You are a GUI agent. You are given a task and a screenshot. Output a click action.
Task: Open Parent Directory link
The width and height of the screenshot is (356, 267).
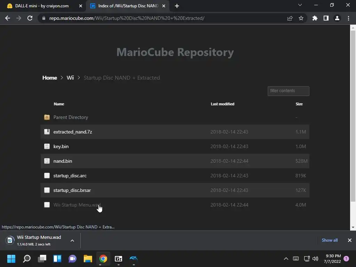tap(71, 117)
